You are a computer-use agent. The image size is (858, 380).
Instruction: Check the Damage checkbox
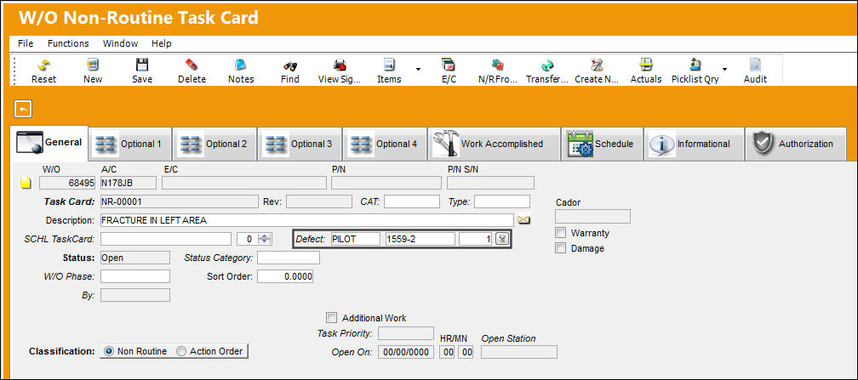click(x=560, y=248)
